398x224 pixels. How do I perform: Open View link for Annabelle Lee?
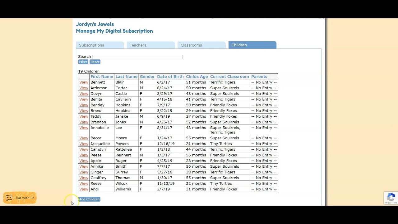coord(84,128)
